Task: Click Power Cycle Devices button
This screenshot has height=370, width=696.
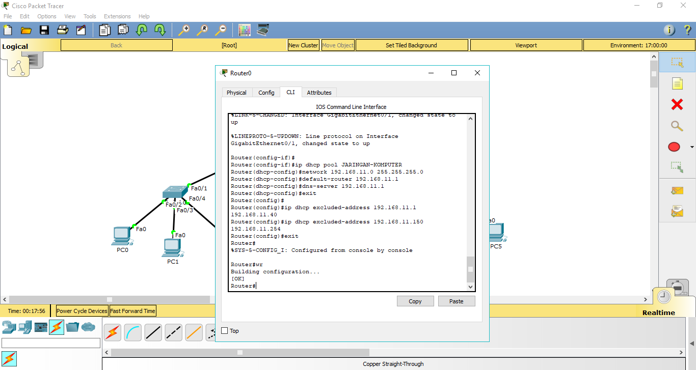Action: click(82, 311)
